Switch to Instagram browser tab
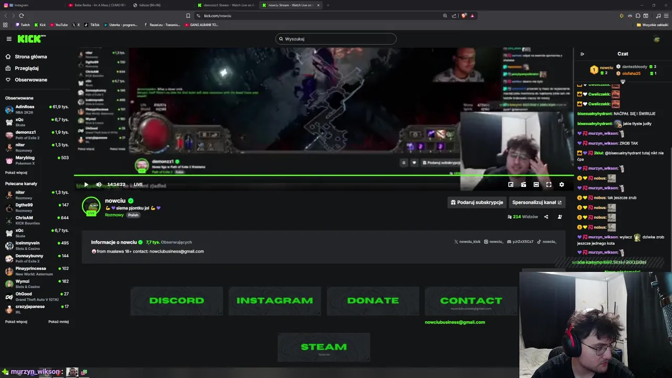 (x=31, y=5)
